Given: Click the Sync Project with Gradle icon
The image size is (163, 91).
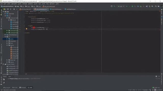Looking at the screenshot, I should [x=147, y=6].
